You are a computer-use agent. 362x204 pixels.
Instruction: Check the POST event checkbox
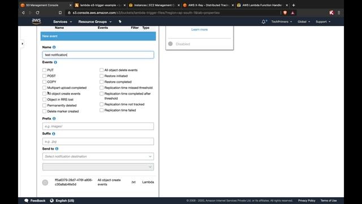coord(44,76)
